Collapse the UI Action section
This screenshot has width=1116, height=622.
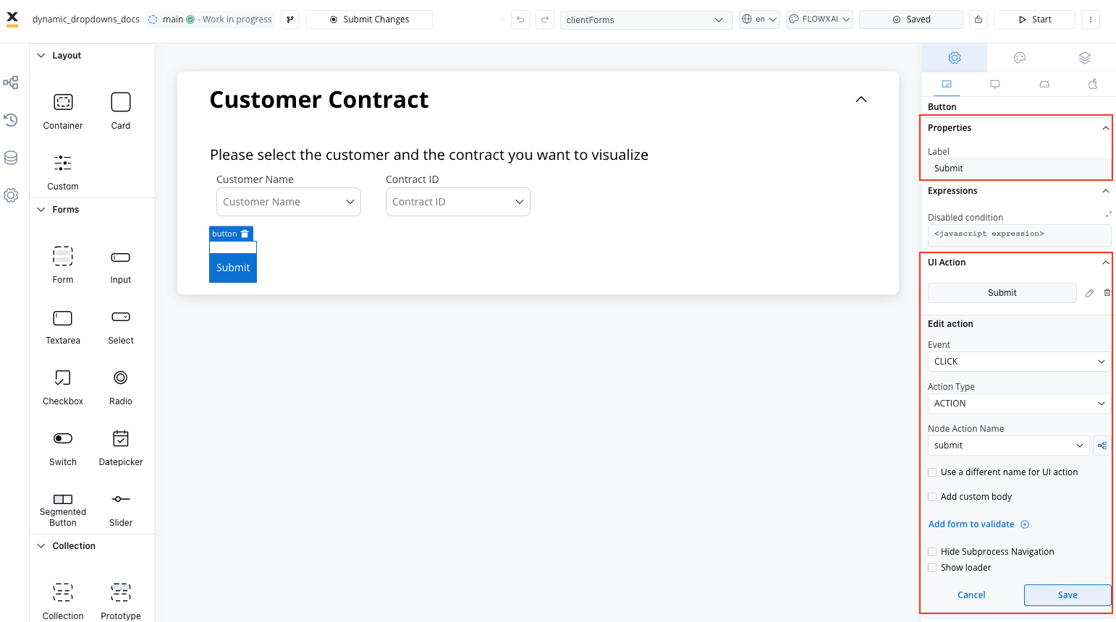1105,263
